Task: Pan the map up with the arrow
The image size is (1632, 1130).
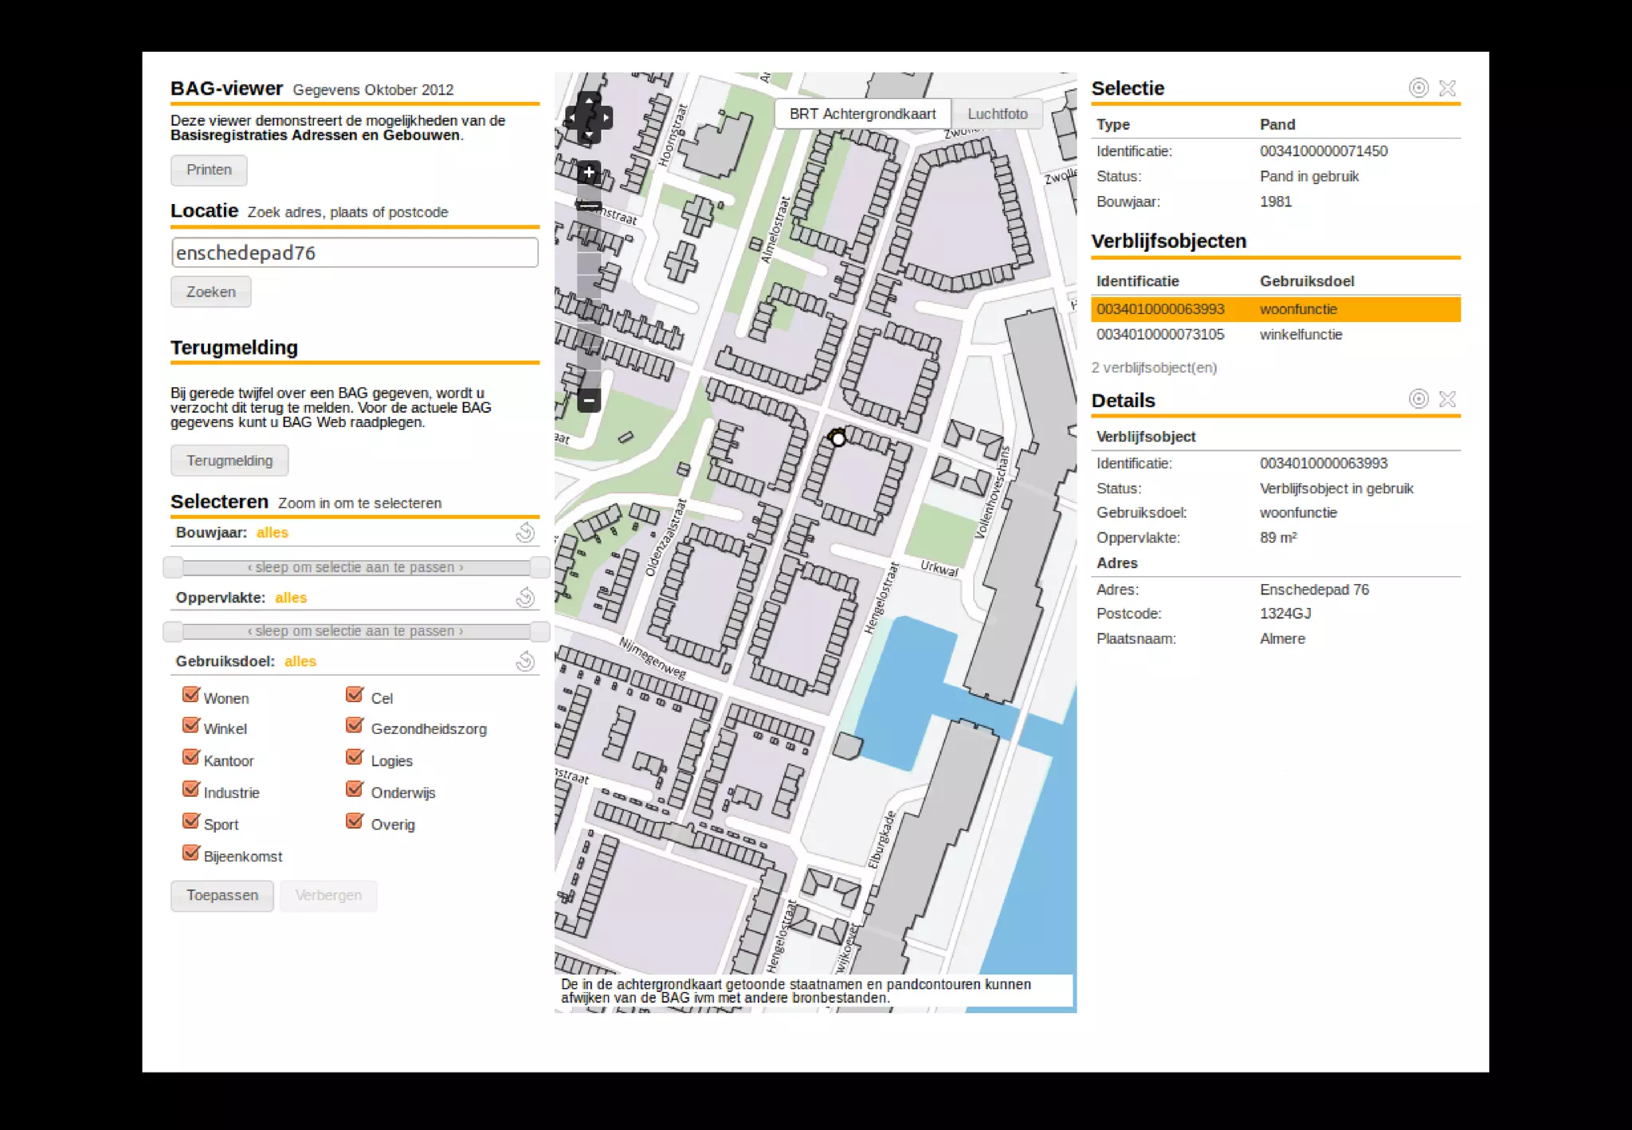Action: [589, 101]
